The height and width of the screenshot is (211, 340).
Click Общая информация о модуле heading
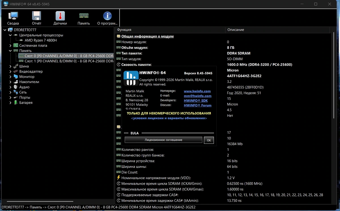148,36
